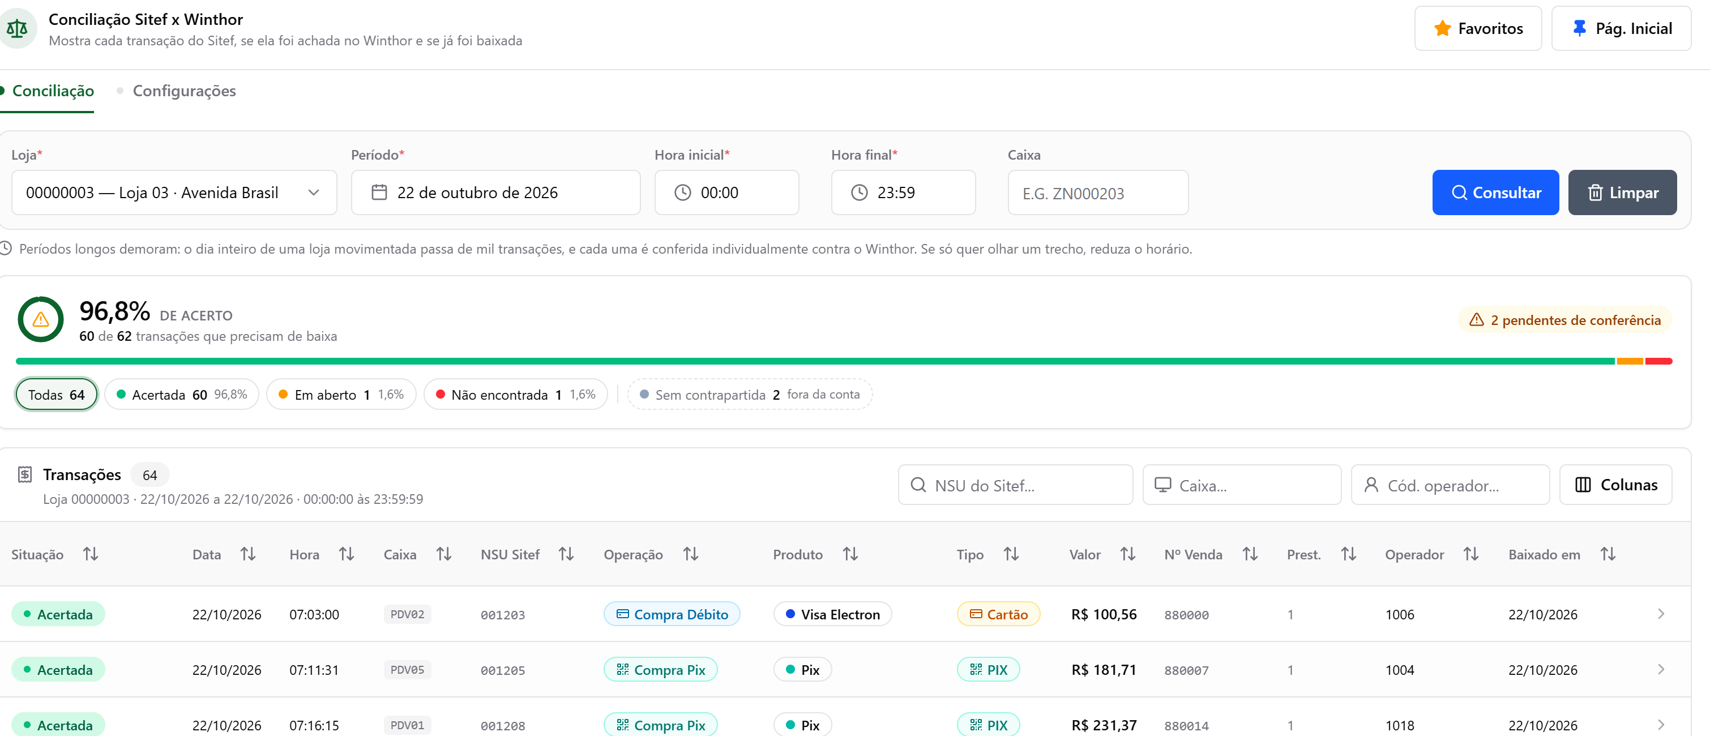Expand row details for NSU 001205
This screenshot has width=1710, height=736.
pos(1661,670)
